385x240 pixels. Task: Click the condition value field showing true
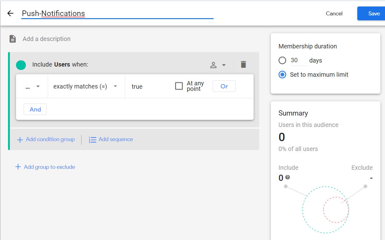tap(137, 87)
